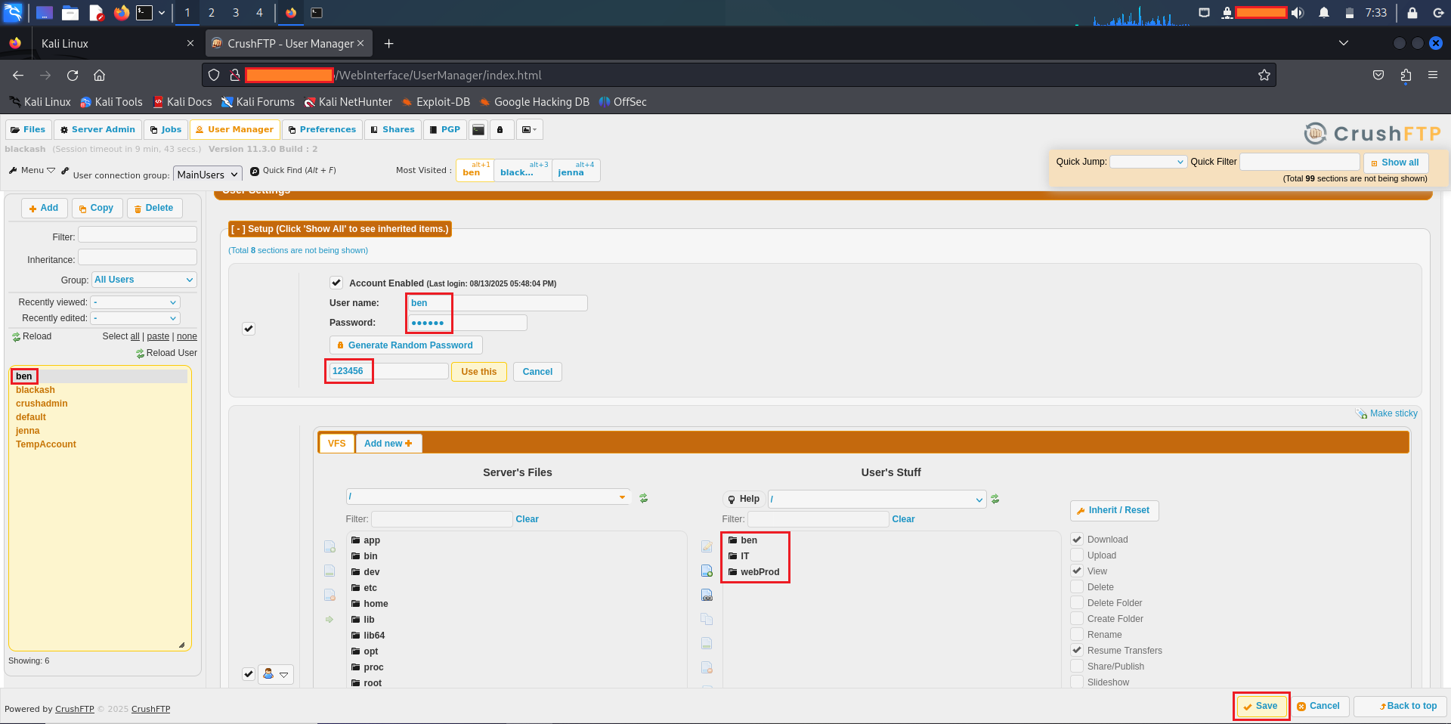Enable the Upload permission checkbox
The image size is (1451, 724).
click(x=1077, y=555)
